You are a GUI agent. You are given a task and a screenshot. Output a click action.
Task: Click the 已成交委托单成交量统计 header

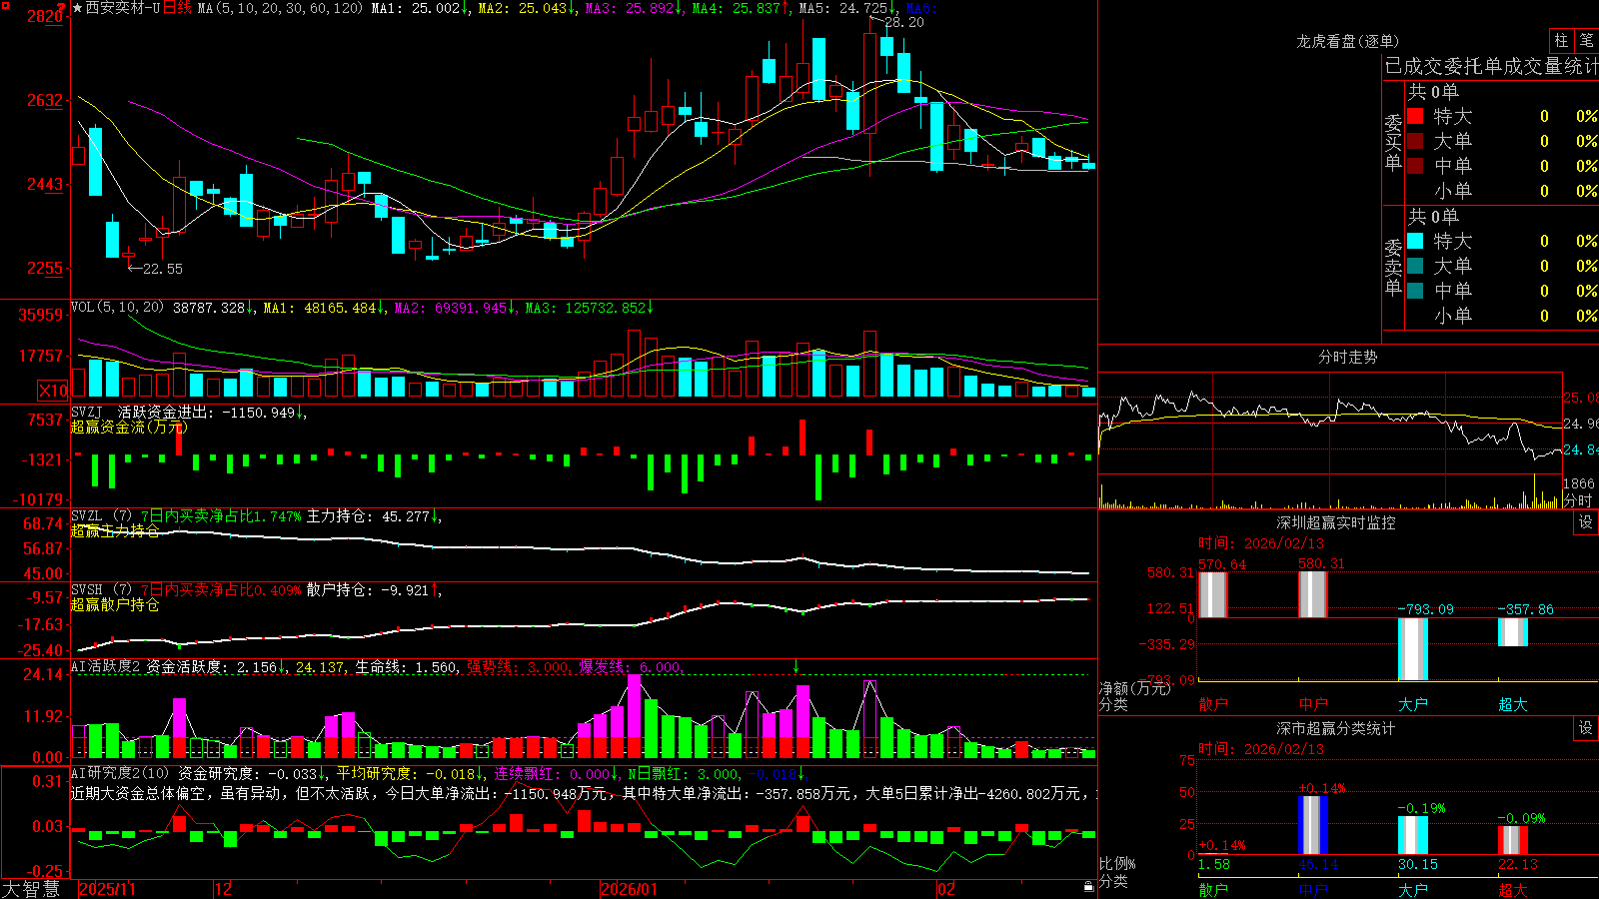[1491, 66]
